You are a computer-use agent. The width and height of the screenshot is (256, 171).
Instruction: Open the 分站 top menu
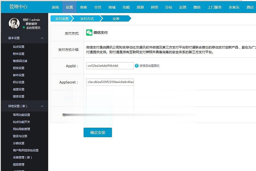point(168,7)
